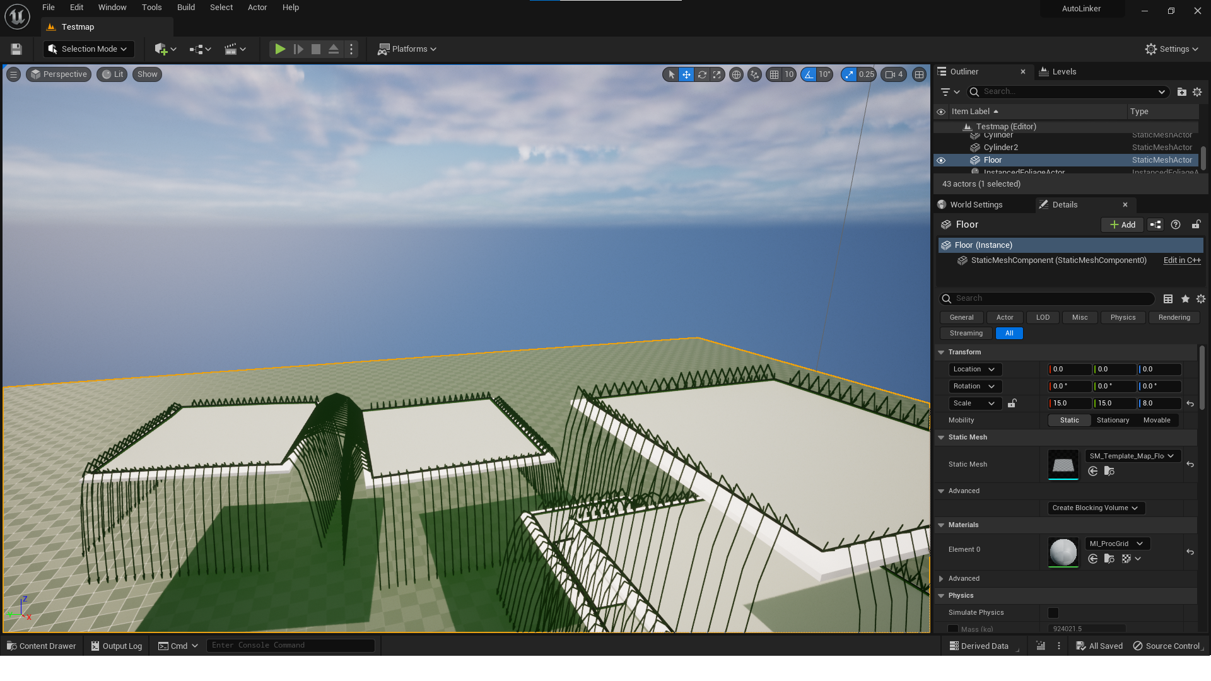Toggle visibility eye for Floor actor
The image size is (1211, 681).
941,160
